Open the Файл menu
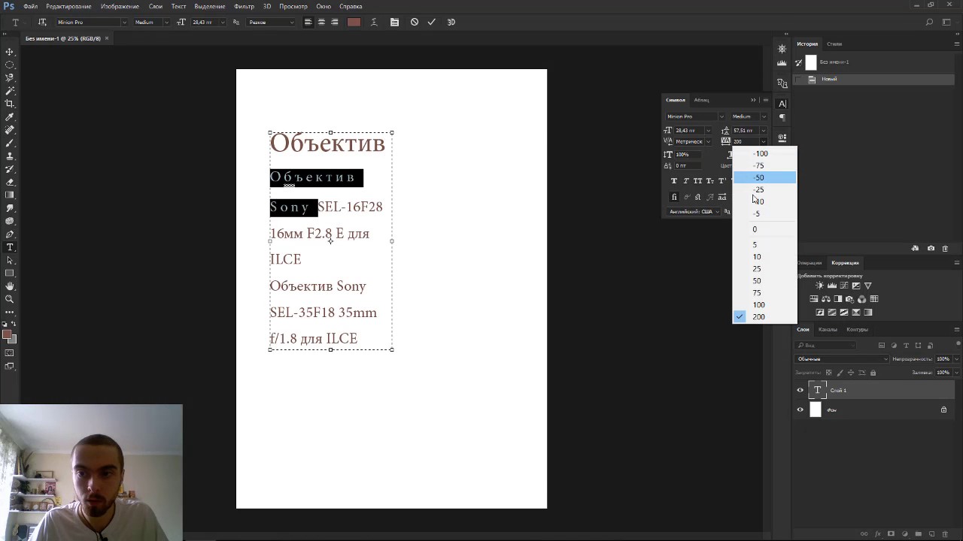Viewport: 963px width, 541px height. (31, 6)
